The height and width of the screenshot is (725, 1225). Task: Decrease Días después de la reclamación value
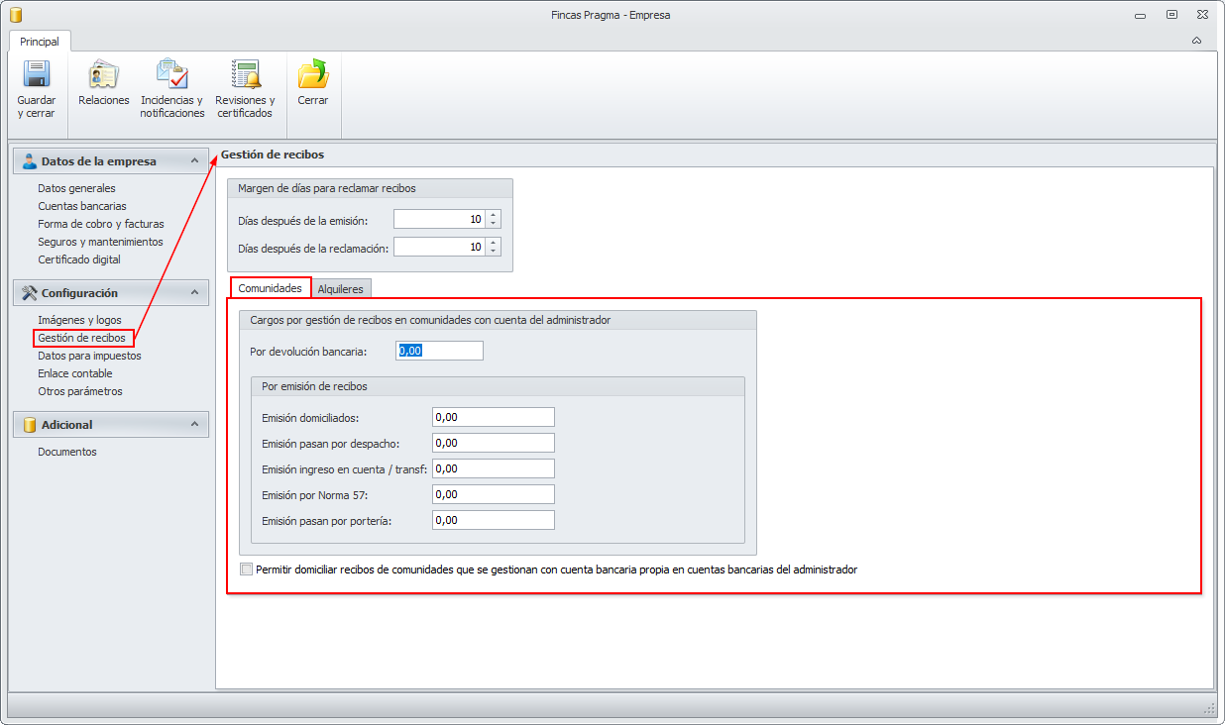click(494, 252)
